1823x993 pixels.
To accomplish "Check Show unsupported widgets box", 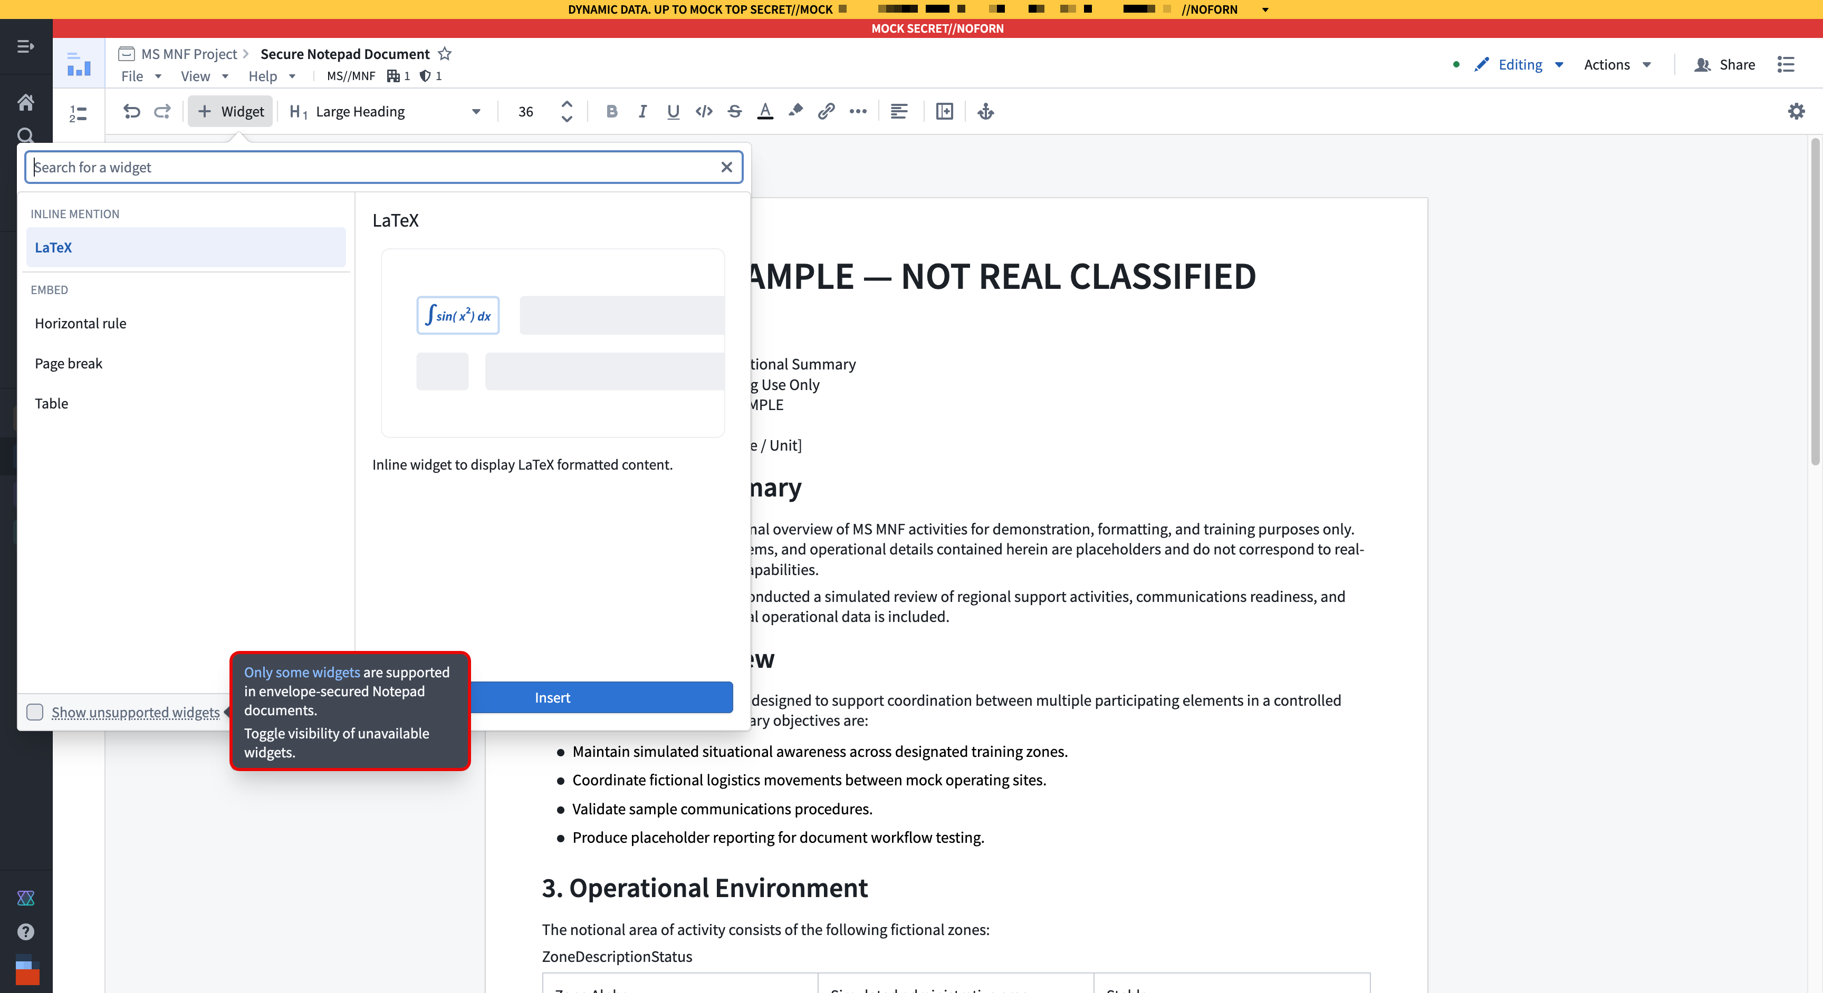I will point(35,712).
